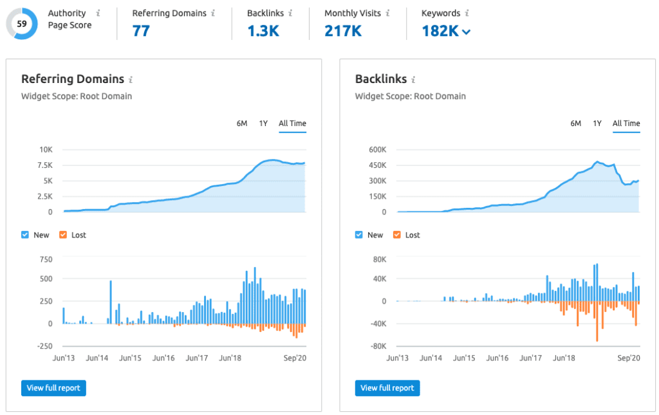The image size is (659, 415).
Task: Open full report for Referring Domains
Action: point(53,388)
